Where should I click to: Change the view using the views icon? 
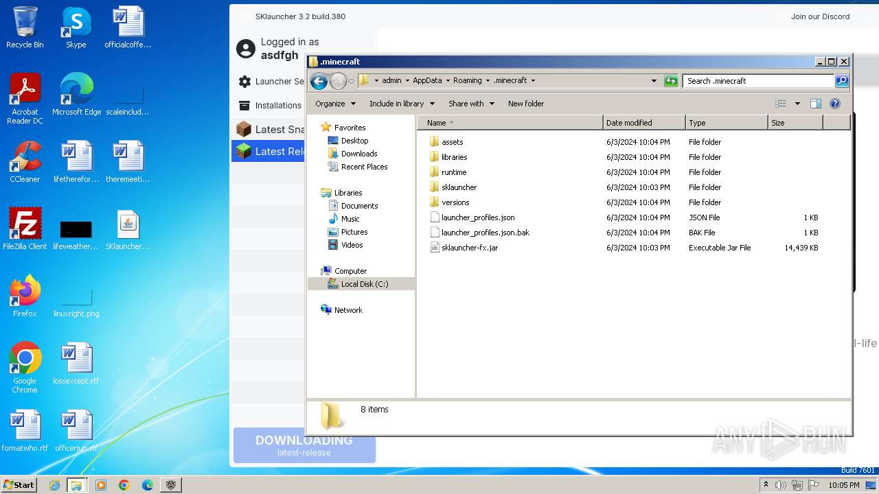[x=781, y=104]
